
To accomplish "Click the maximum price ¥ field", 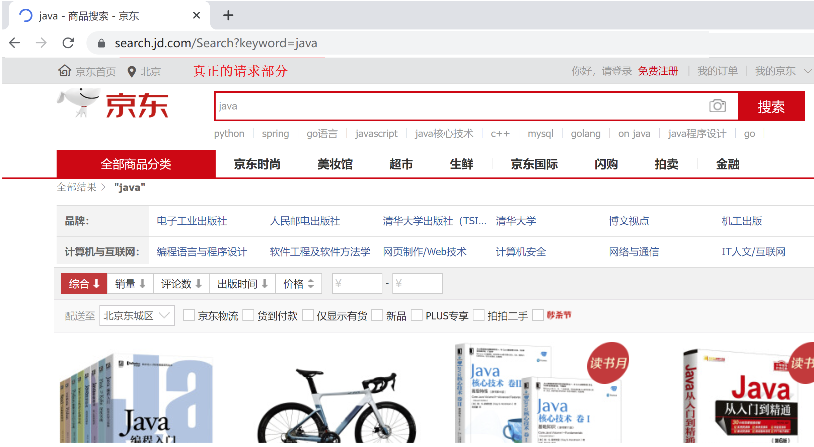I will (417, 284).
